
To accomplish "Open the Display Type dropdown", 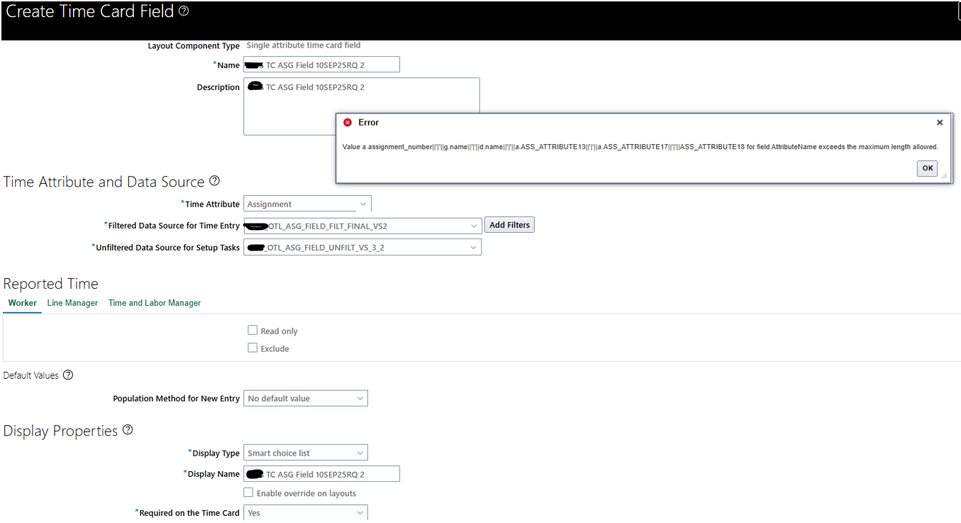I will pyautogui.click(x=306, y=453).
